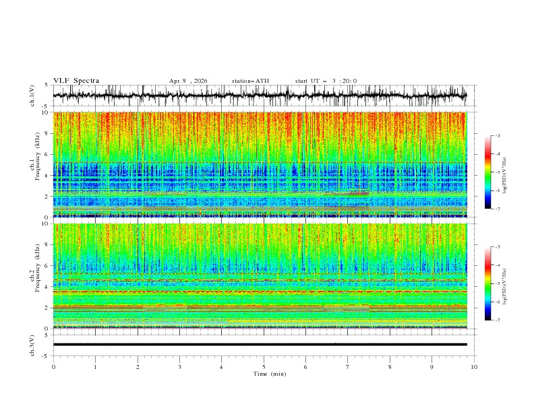Click the "Time (min)" axis title

click(x=270, y=374)
